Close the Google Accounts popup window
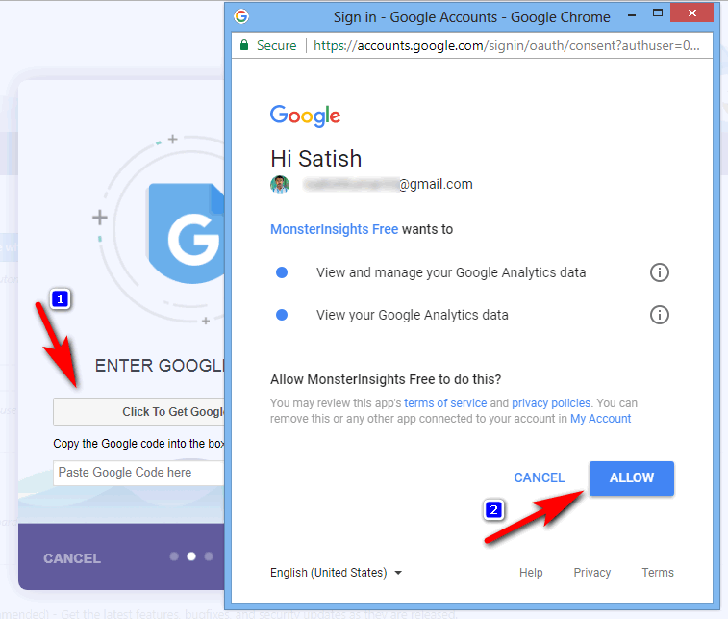 coord(691,13)
